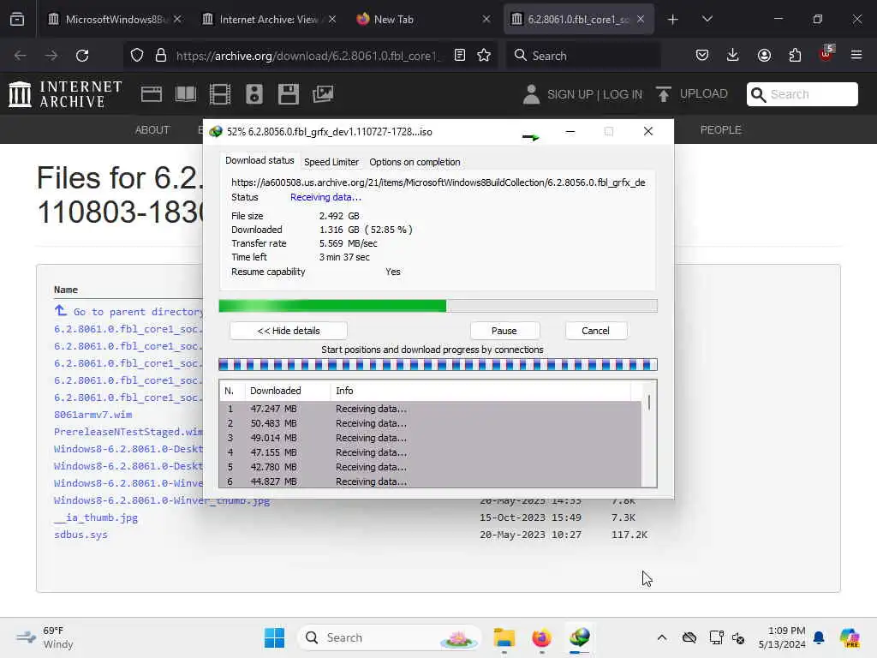
Task: Focus Firefox toolbar Search field
Action: [x=582, y=56]
